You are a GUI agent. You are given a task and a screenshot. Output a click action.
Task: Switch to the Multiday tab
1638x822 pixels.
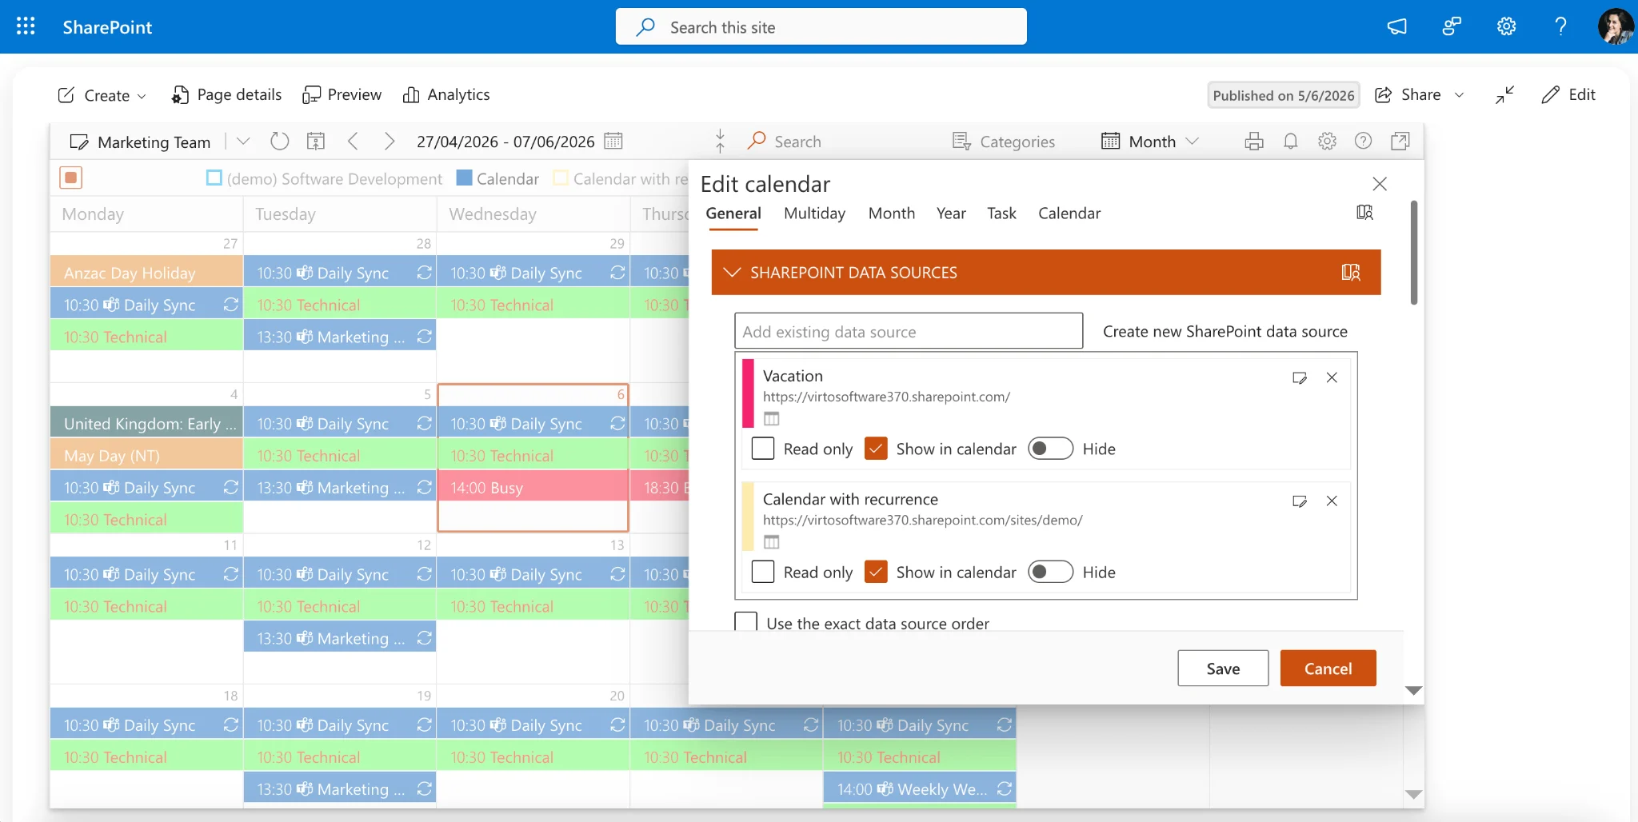click(x=814, y=213)
